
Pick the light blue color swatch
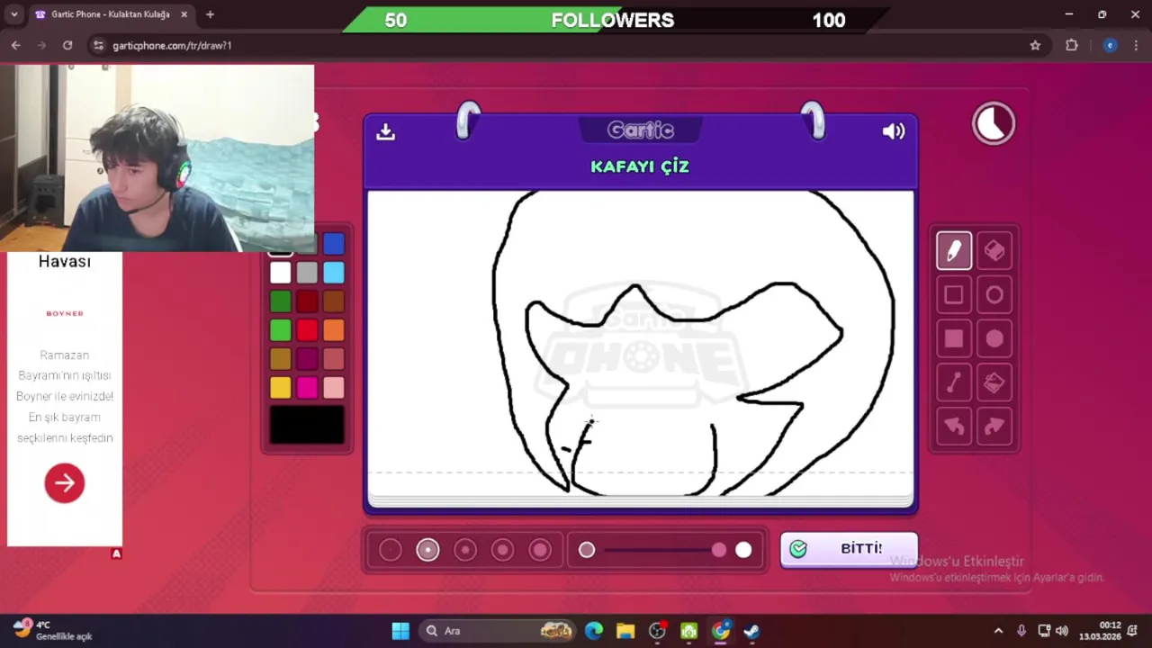[334, 273]
